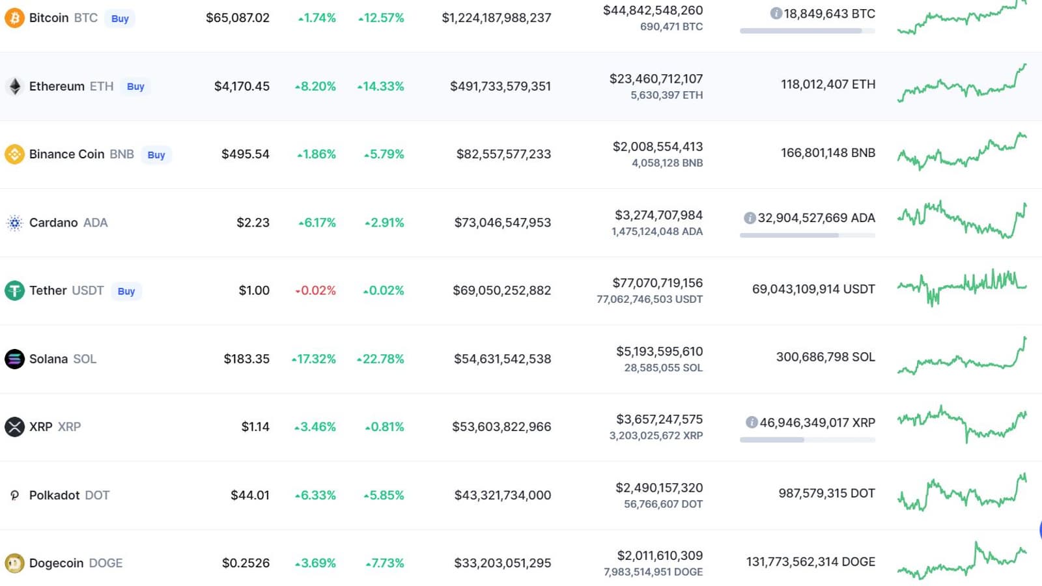Open the Solana coin name link
Viewport: 1042px width, 586px height.
click(48, 359)
